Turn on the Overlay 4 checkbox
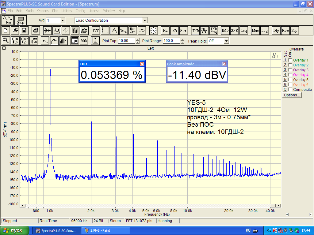 tap(290, 75)
